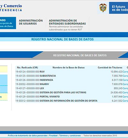This screenshot has height=138, width=128.
Task: Click Consultar link for INDEMNIZA row
Action: [x=125, y=80]
